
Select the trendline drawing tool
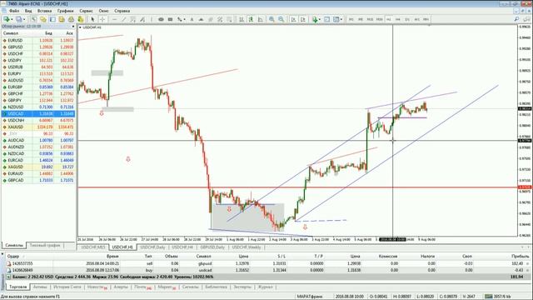tap(124, 19)
